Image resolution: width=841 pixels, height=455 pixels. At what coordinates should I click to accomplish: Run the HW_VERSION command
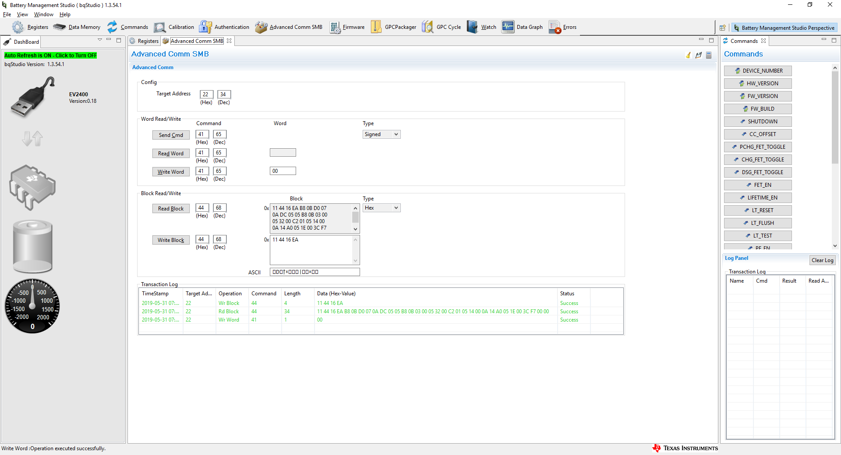pyautogui.click(x=758, y=84)
